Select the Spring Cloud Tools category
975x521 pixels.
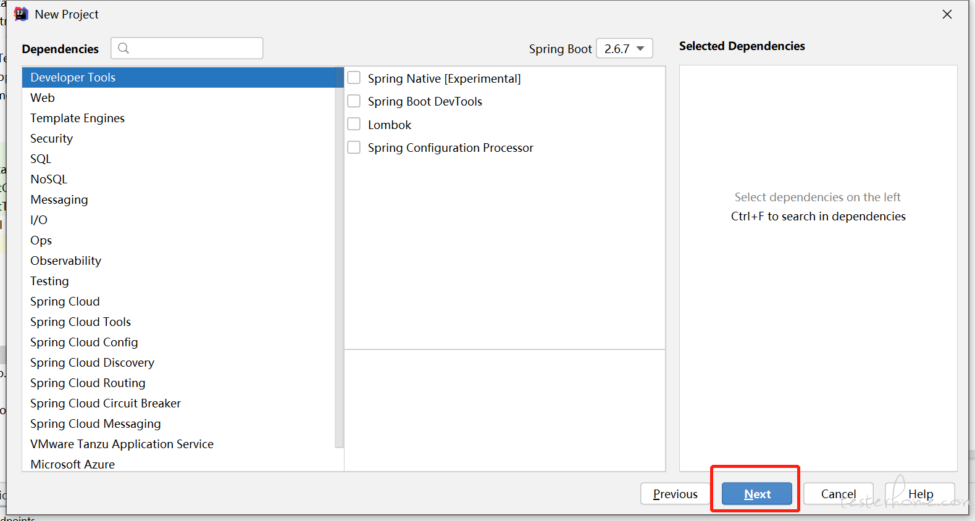pyautogui.click(x=178, y=322)
